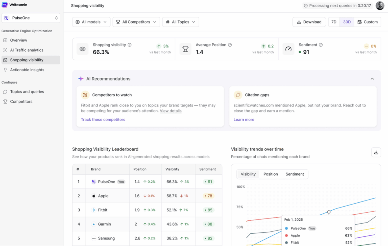Switch to the Position tab in trends
This screenshot has width=388, height=246.
pyautogui.click(x=271, y=174)
